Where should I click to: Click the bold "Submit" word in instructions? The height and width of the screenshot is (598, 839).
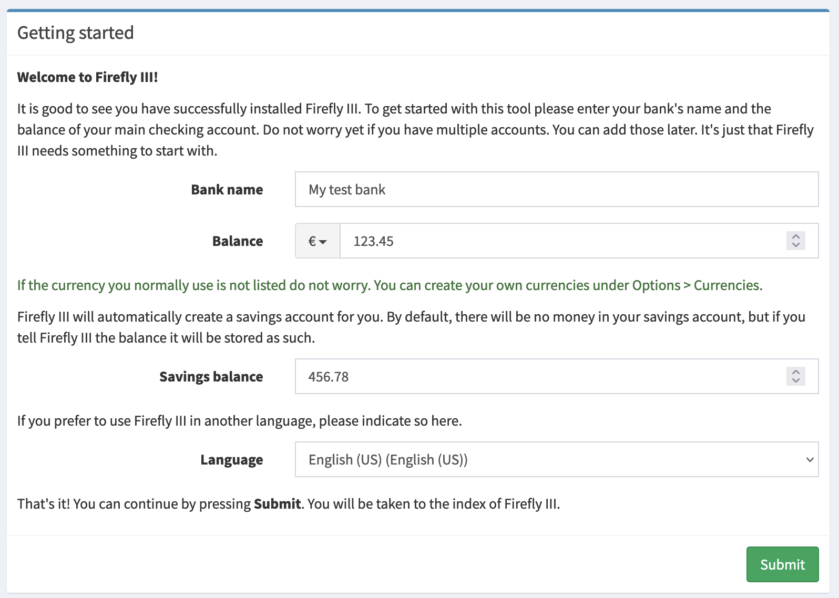[x=277, y=504]
